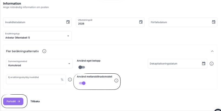The width and height of the screenshot is (221, 111).
Task: Open calendar picker for Invaliditetsdatum
Action: 68,22
